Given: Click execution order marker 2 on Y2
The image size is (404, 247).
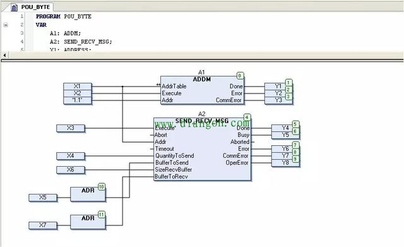Looking at the screenshot, I should click(x=289, y=90).
